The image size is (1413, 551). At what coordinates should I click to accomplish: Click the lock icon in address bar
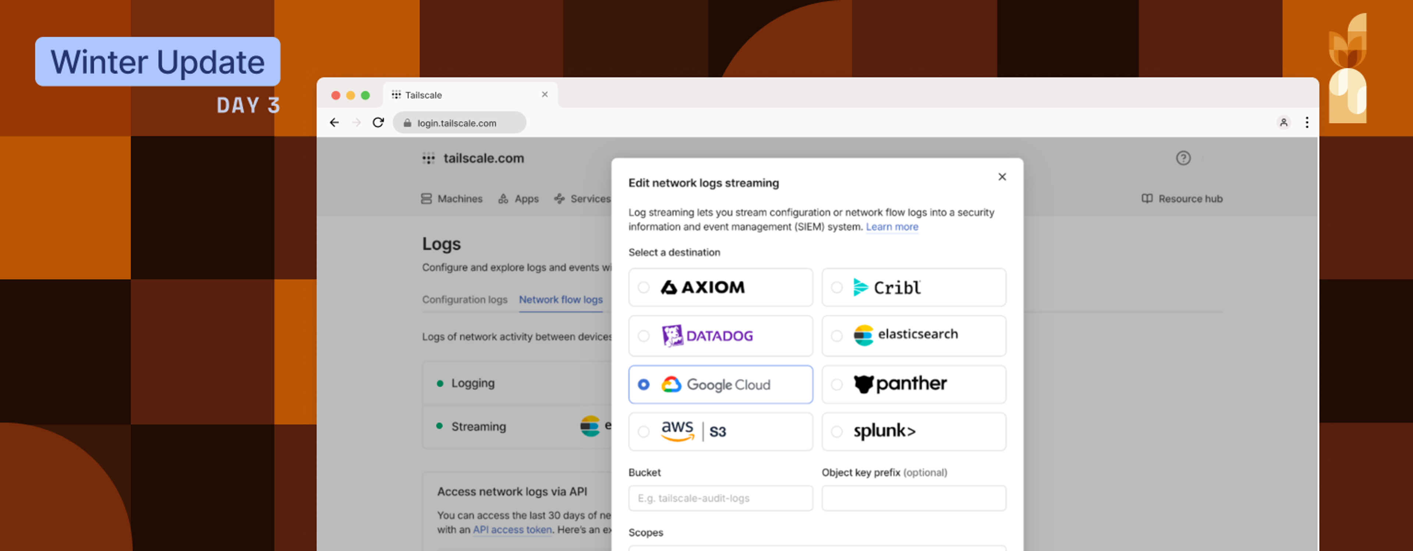(x=407, y=123)
